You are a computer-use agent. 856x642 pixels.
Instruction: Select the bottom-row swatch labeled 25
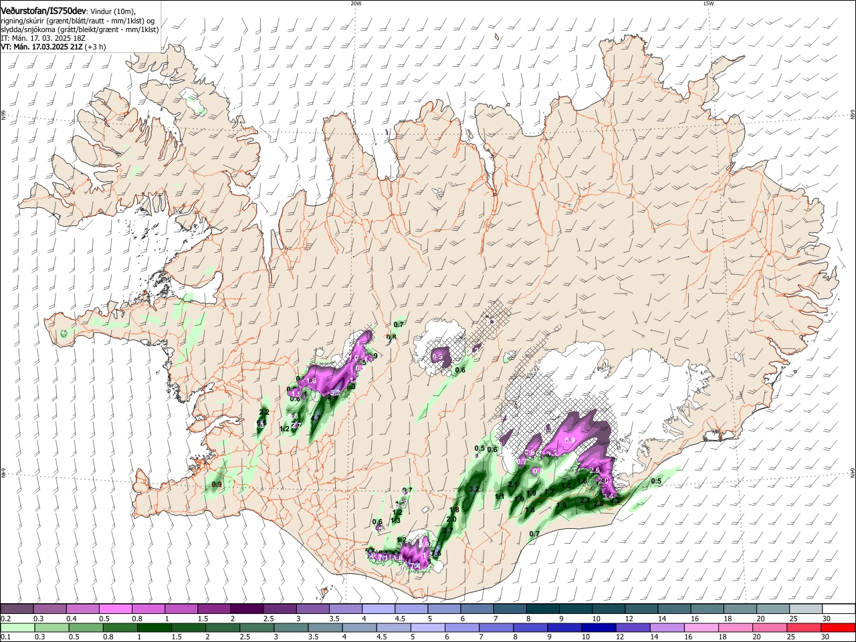[803, 628]
